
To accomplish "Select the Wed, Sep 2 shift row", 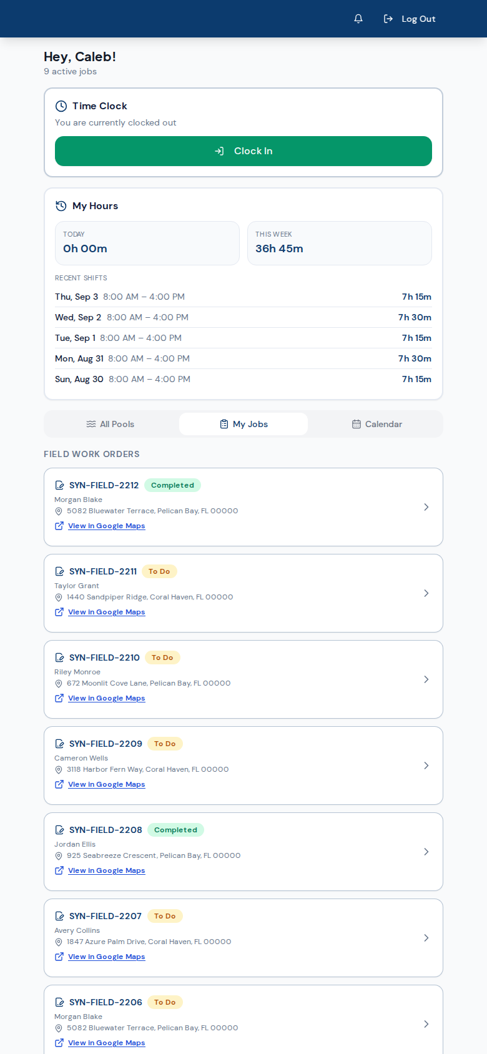I will coord(243,317).
